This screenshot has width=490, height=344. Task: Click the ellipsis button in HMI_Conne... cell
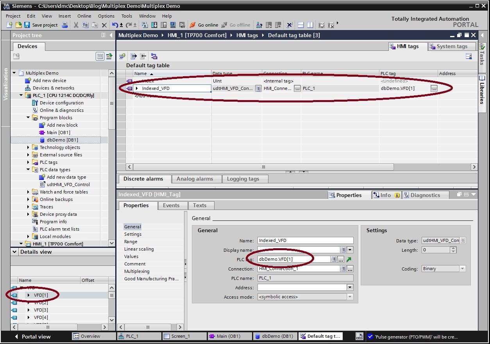pos(297,88)
